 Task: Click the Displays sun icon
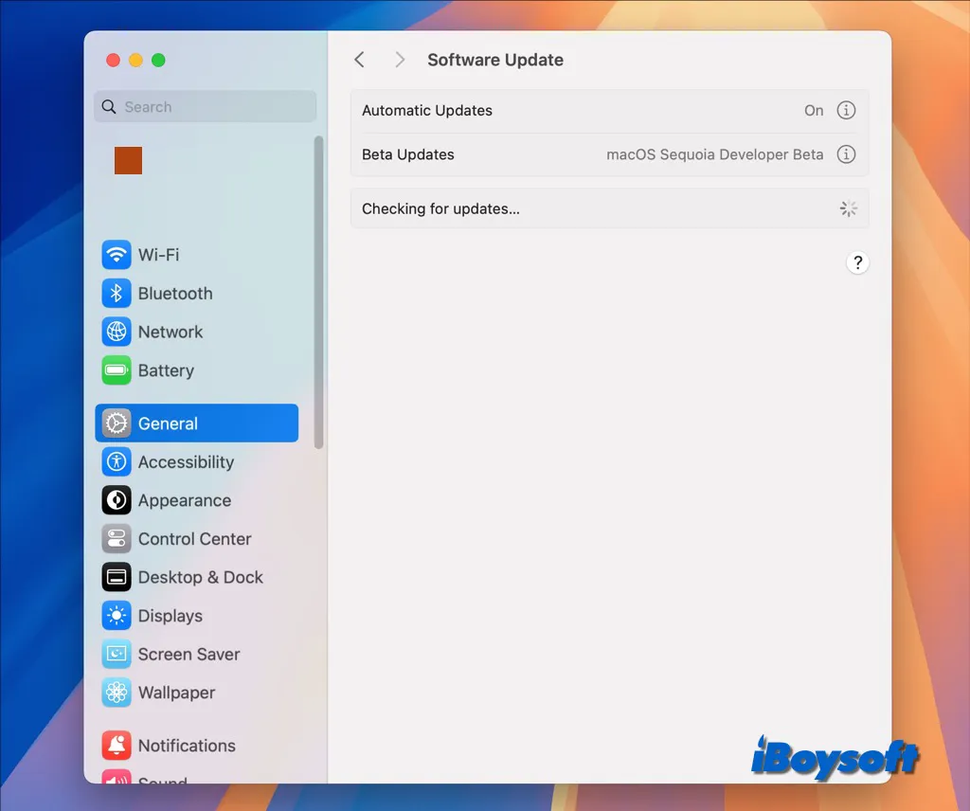(117, 616)
